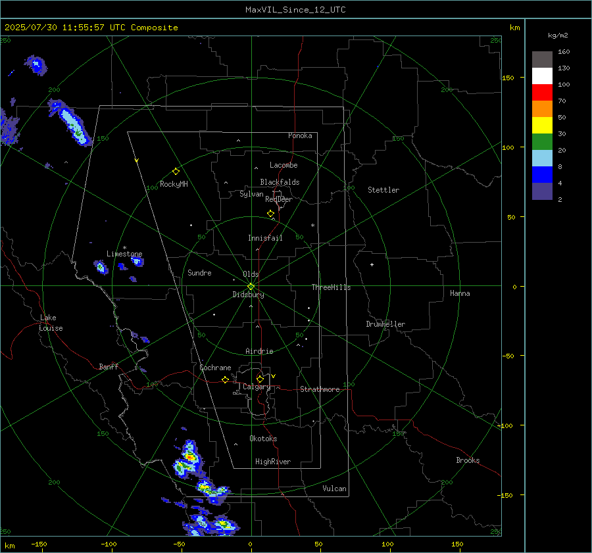This screenshot has width=592, height=553.
Task: Click the Stettler label
Action: 383,190
